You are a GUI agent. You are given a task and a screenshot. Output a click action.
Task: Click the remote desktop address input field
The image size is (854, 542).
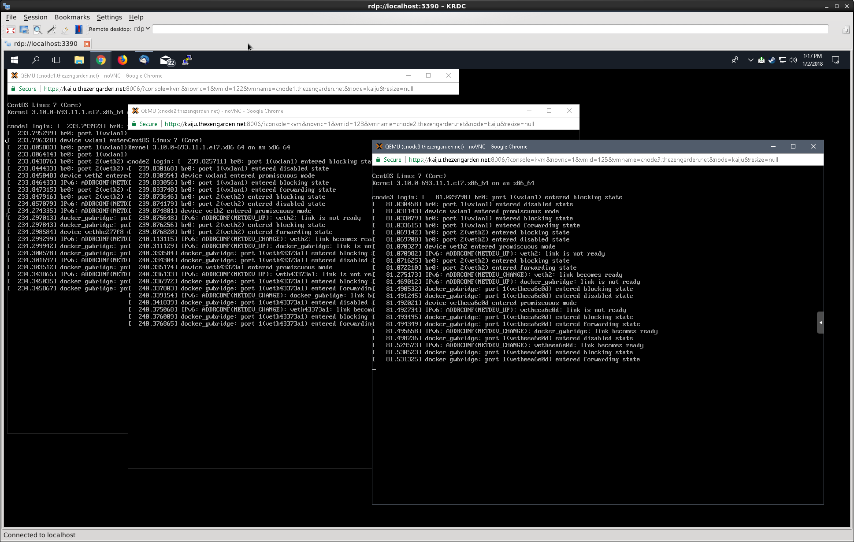coord(490,29)
